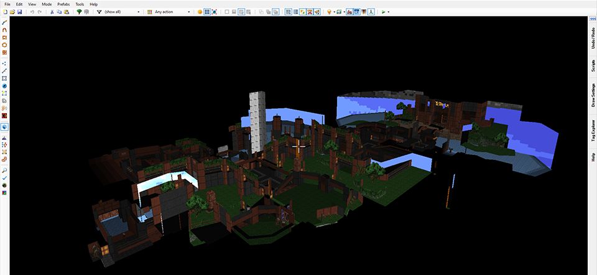Select the Vertices mode icon in left toolbar
The image size is (597, 275).
click(4, 63)
